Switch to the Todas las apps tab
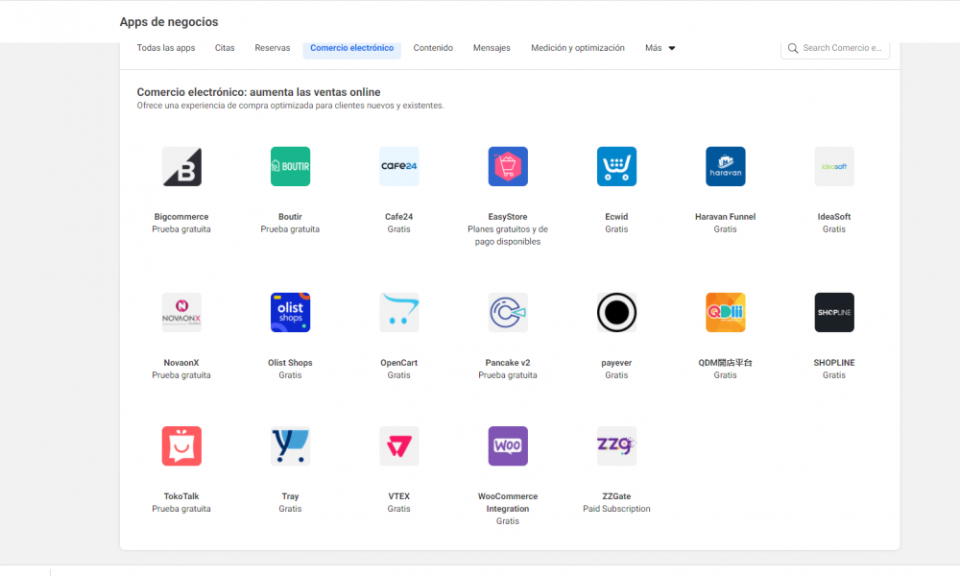Viewport: 960px width, 576px height. [x=166, y=48]
